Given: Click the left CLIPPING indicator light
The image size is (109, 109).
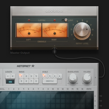Looking at the screenshot, I should pyautogui.click(x=29, y=20).
